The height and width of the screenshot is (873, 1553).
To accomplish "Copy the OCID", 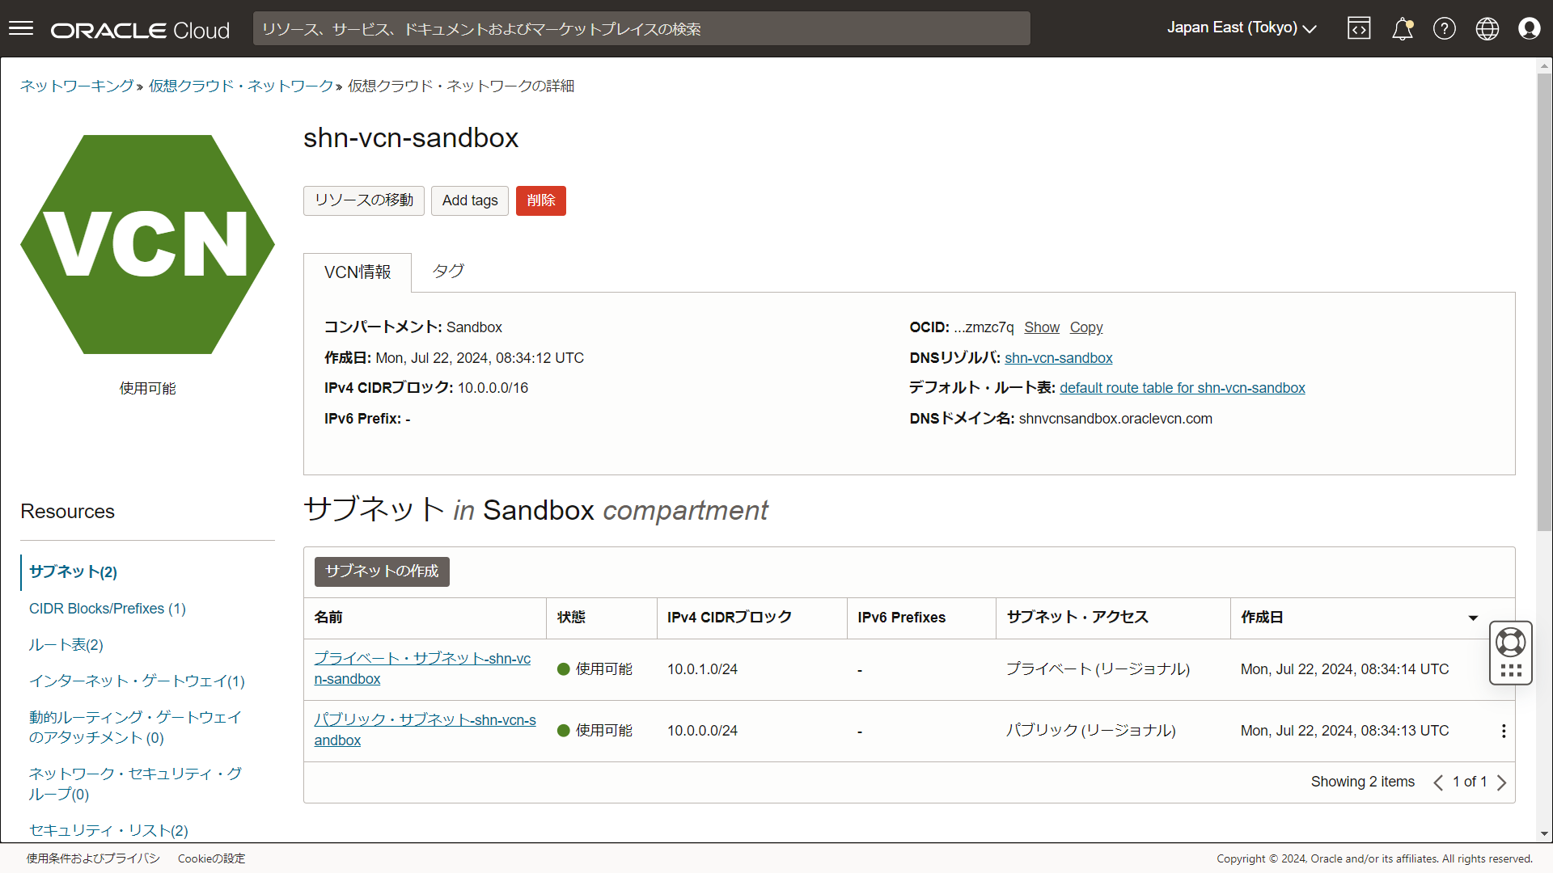I will point(1086,327).
